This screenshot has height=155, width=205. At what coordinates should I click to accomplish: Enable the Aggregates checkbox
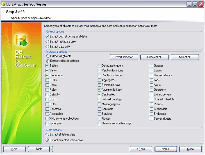pyautogui.click(x=99, y=80)
